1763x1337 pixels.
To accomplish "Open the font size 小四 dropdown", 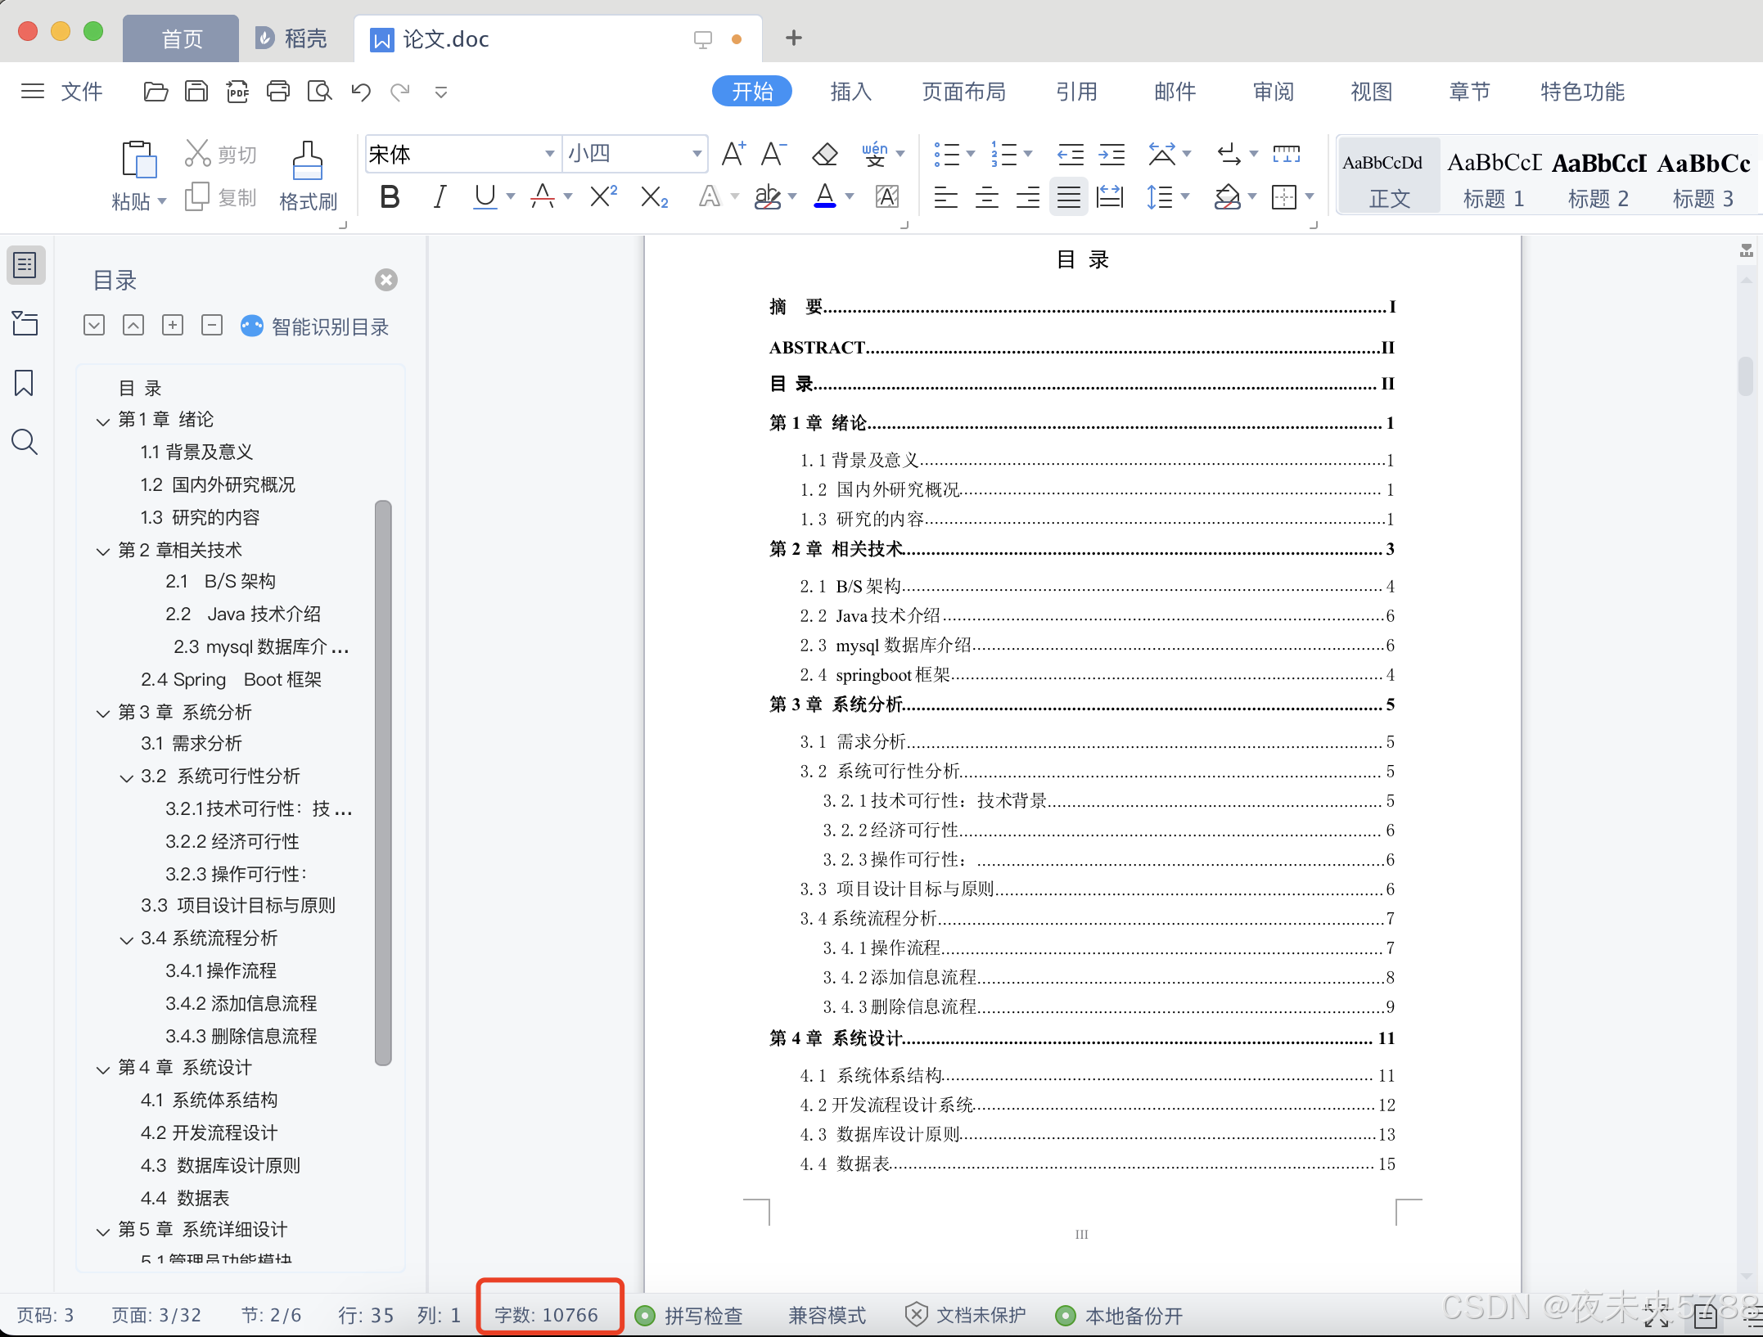I will pos(697,154).
